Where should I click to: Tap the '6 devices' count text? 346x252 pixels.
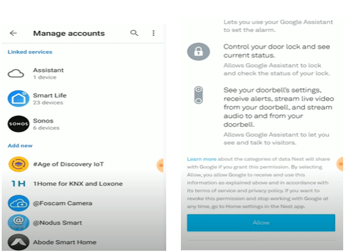pyautogui.click(x=46, y=128)
